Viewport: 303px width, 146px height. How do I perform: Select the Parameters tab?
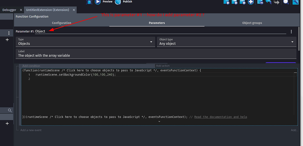coord(157,23)
